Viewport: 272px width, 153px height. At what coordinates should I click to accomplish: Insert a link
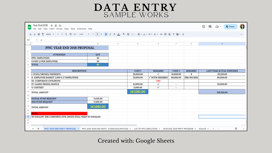tap(161, 34)
